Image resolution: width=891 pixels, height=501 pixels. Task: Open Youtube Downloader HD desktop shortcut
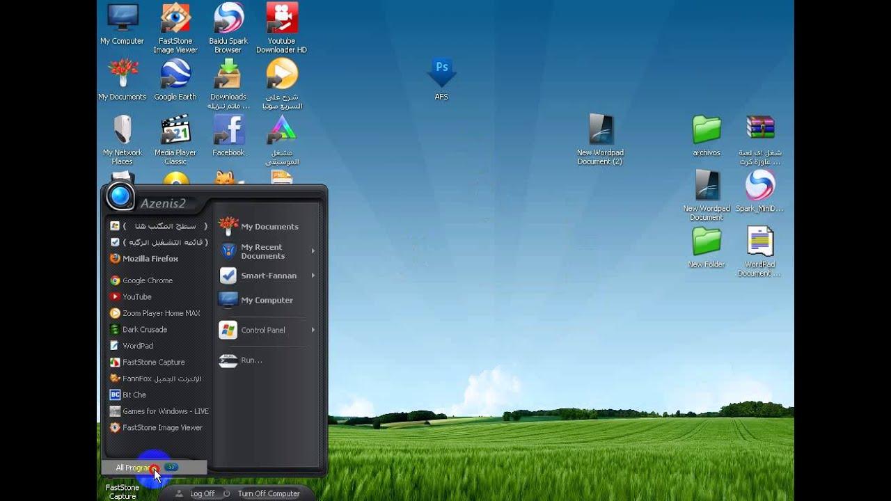[x=281, y=28]
